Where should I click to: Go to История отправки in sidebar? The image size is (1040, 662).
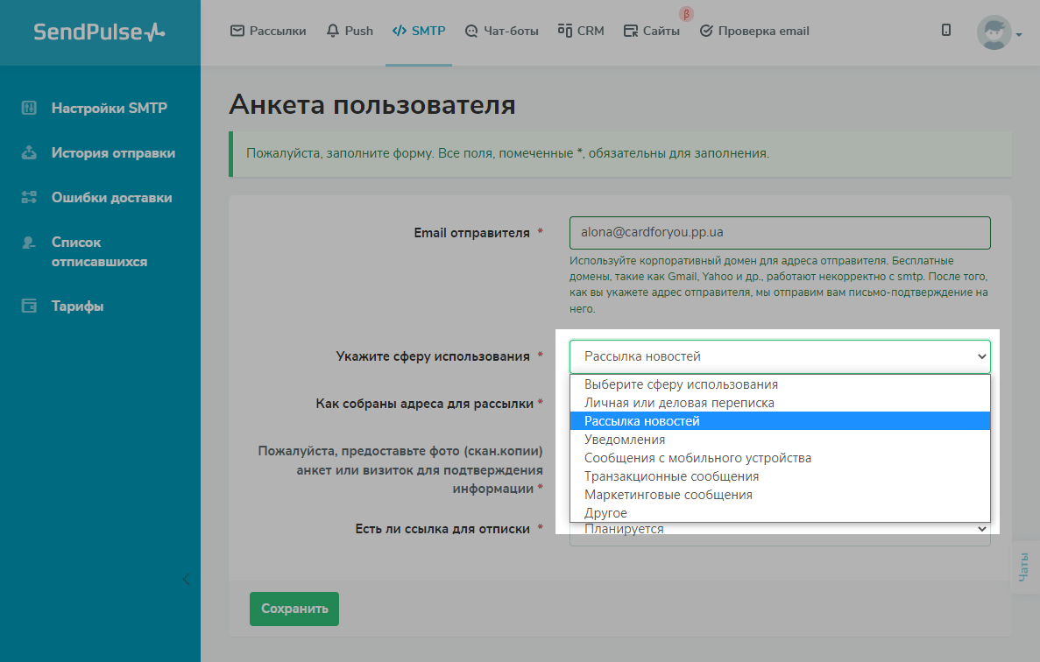(x=113, y=153)
